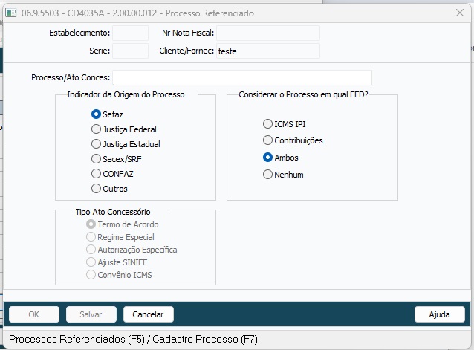
Task: Focus the Processo/Ato Conces input field
Action: [242, 77]
